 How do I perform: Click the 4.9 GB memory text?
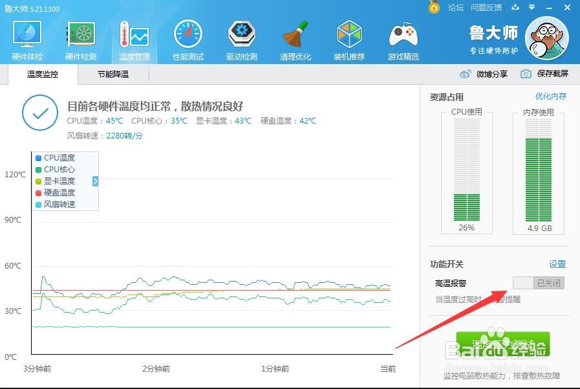tap(540, 228)
